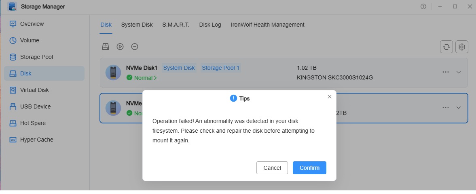Click the disk format toolbar icon
The width and height of the screenshot is (476, 194).
point(105,47)
